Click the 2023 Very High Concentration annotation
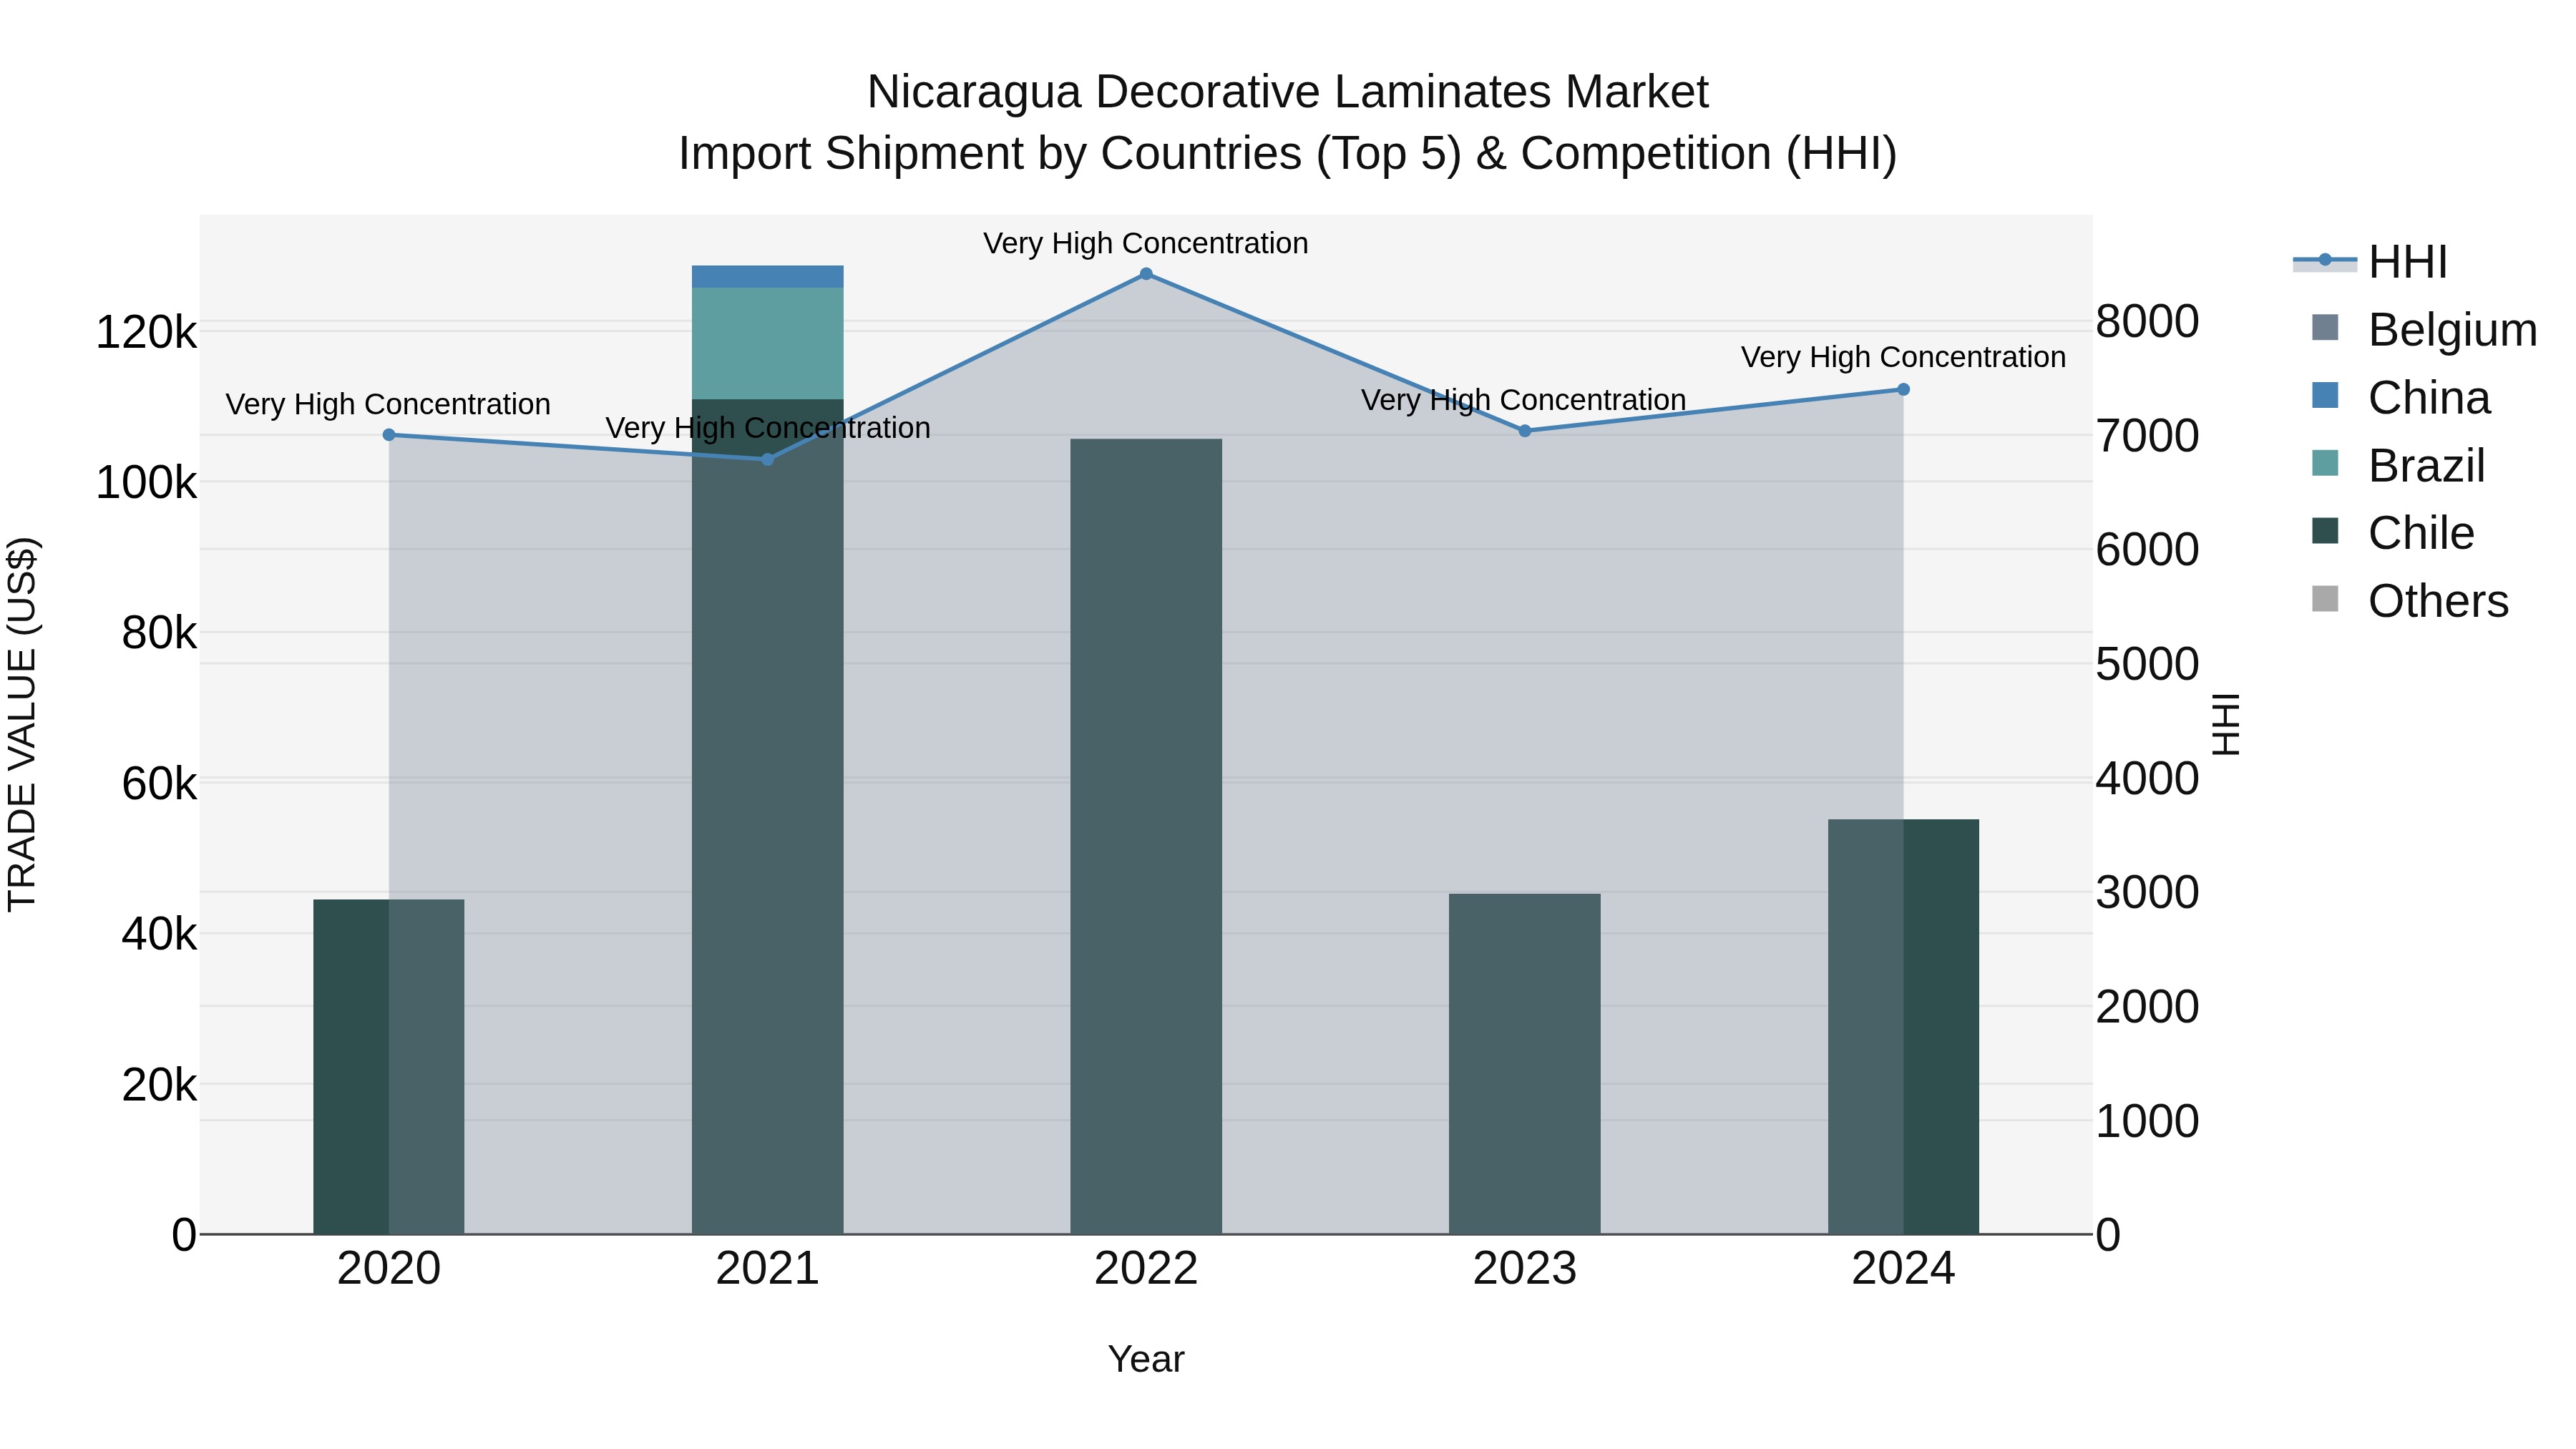The height and width of the screenshot is (1449, 2576). click(x=1524, y=400)
